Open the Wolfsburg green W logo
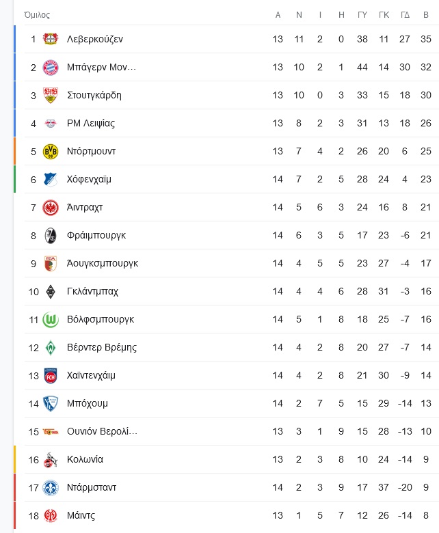 [51, 320]
